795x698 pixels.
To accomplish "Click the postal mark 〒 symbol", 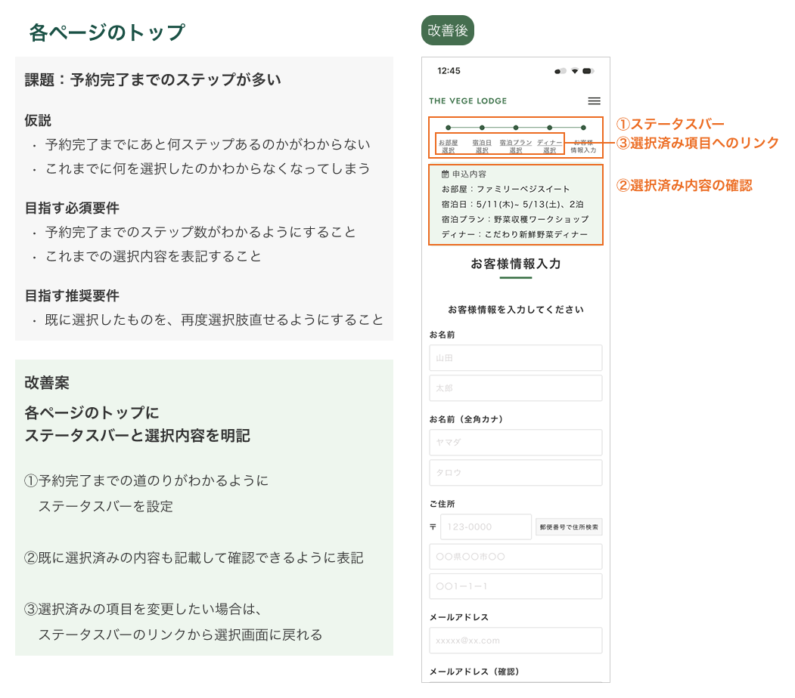I will point(433,527).
